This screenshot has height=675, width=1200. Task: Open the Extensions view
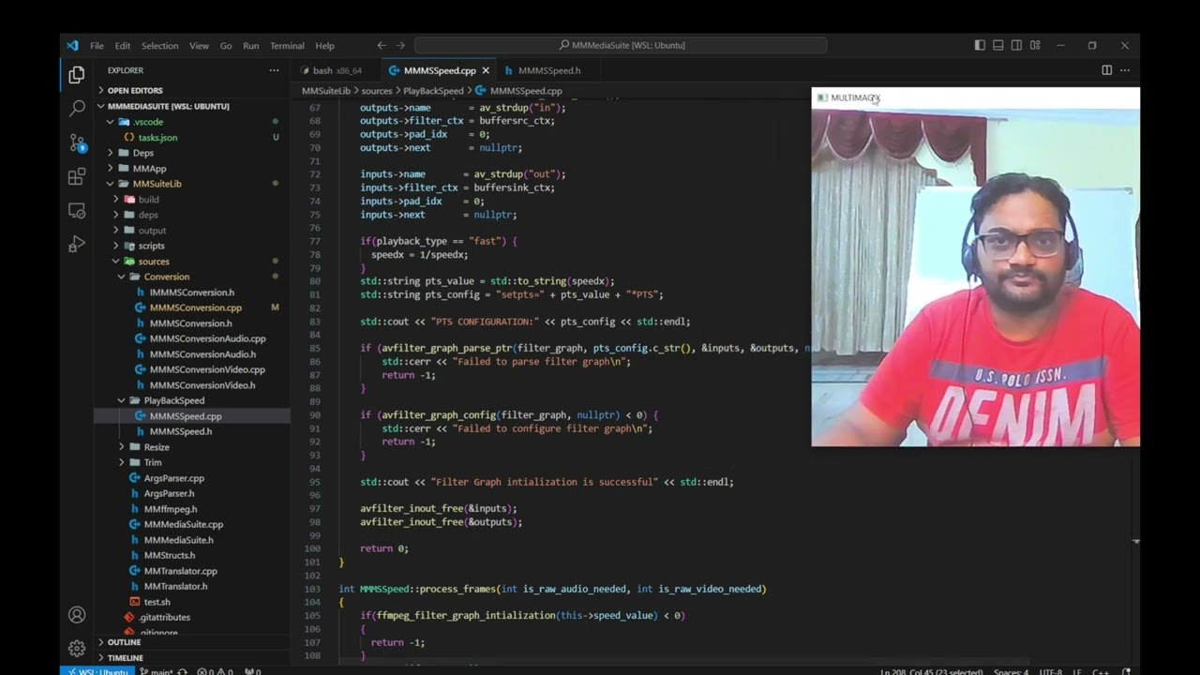tap(77, 176)
